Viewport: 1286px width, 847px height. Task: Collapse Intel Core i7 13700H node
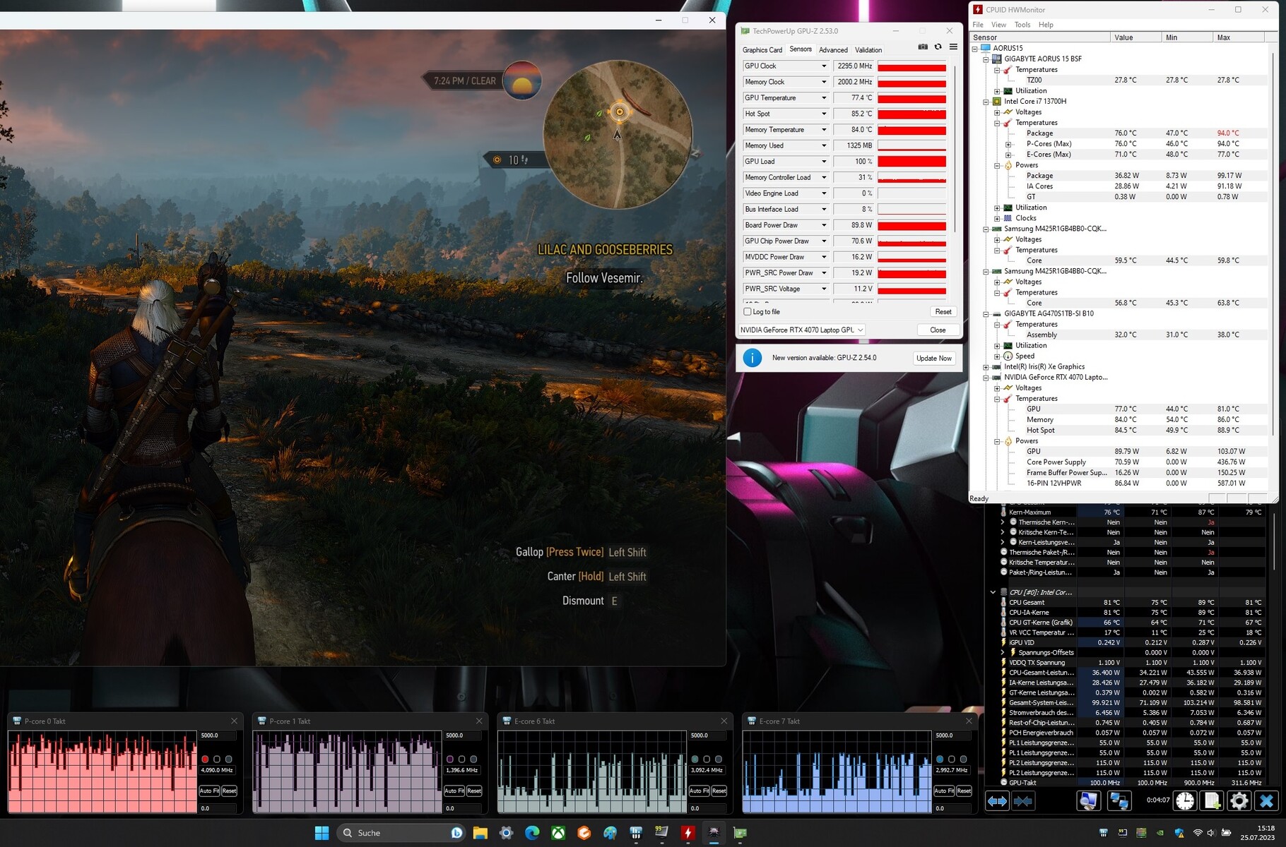[x=986, y=101]
